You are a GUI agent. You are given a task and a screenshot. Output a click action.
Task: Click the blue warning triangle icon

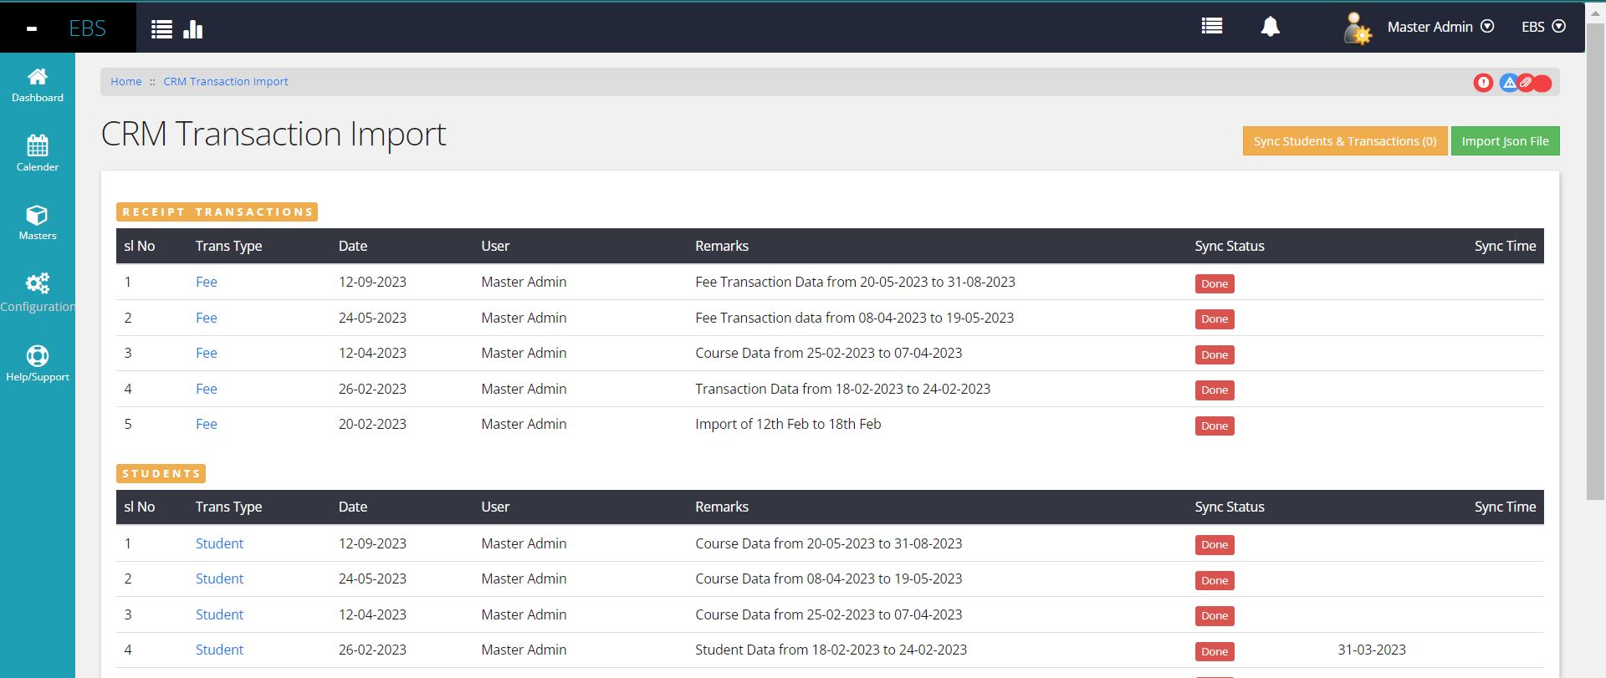[x=1508, y=83]
